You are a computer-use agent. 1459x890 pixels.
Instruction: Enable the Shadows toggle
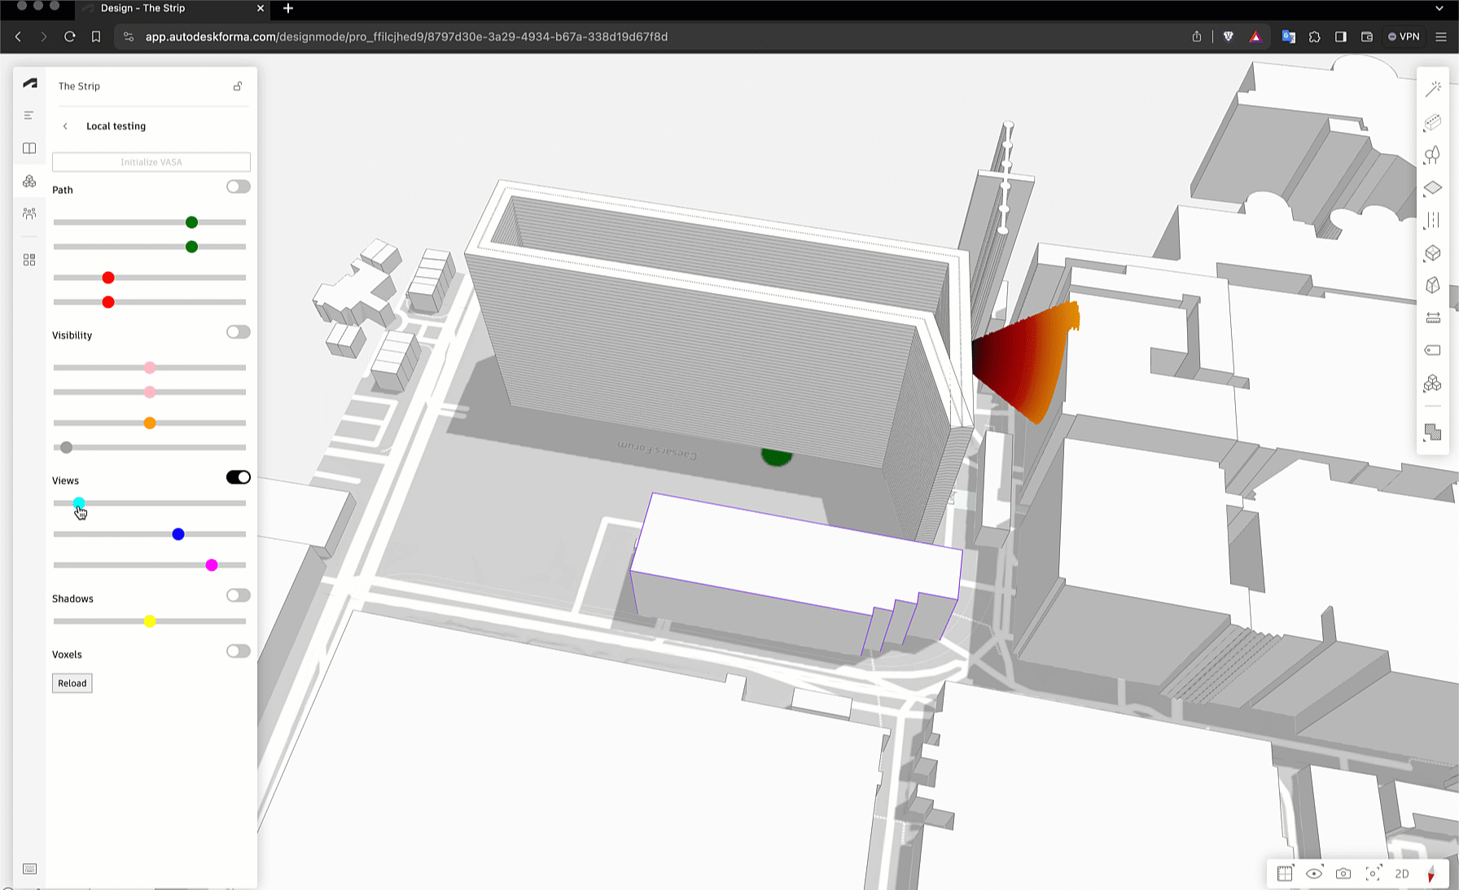238,595
